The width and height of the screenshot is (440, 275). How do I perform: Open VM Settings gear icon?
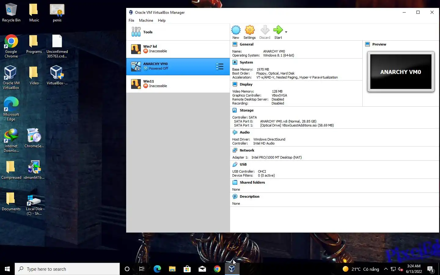[x=250, y=30]
